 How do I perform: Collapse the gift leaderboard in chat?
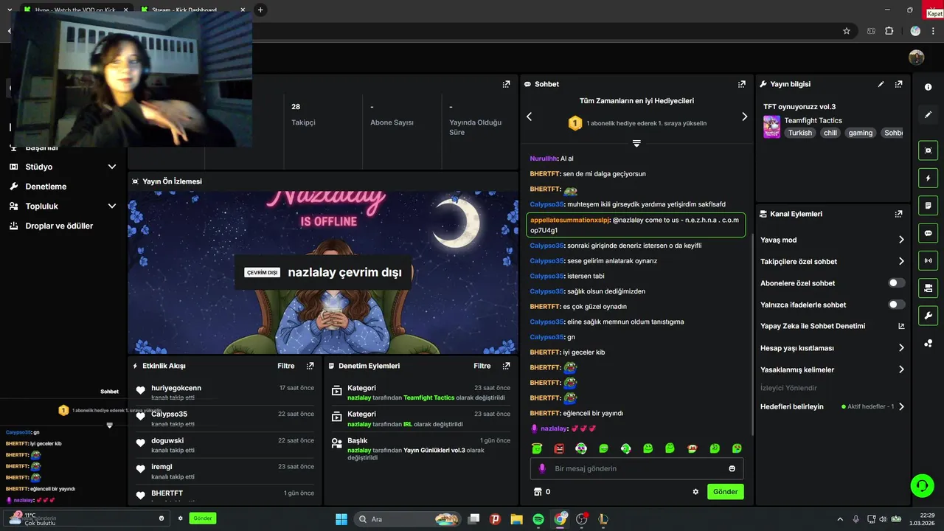click(x=636, y=143)
